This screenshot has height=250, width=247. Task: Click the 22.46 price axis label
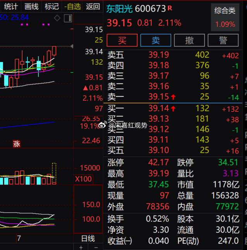[91, 141]
